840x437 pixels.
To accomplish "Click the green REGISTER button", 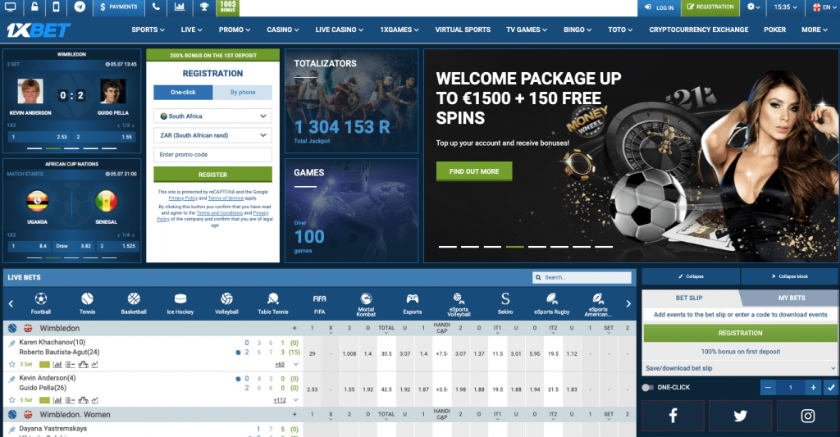I will [x=212, y=175].
